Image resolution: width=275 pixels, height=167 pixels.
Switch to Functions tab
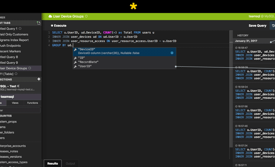pos(32,103)
